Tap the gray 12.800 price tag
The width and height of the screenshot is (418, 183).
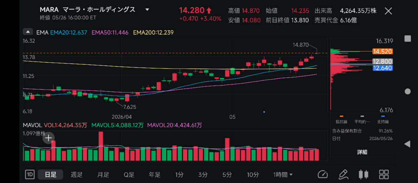tap(382, 62)
